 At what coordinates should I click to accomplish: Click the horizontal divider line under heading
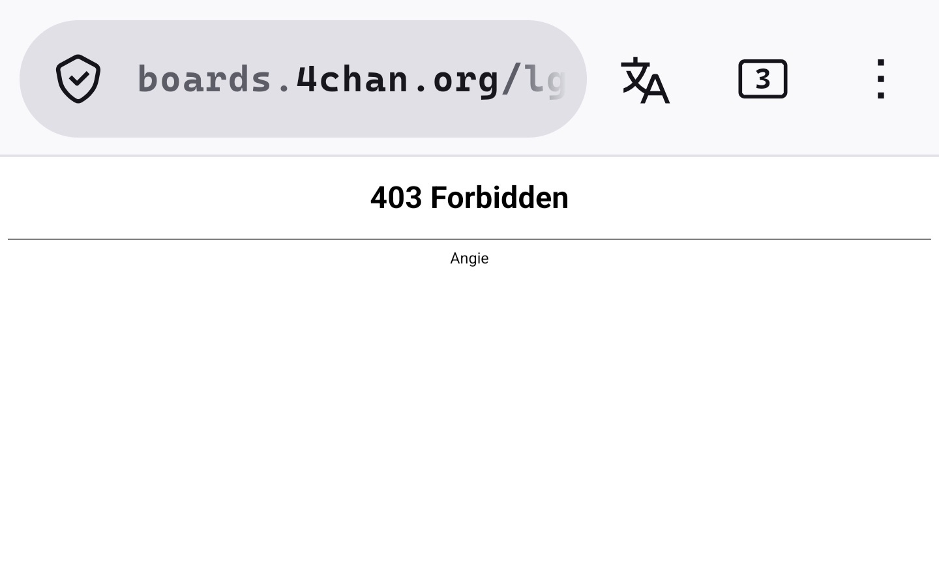click(x=469, y=239)
